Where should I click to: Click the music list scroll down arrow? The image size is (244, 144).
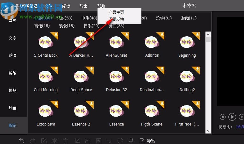pyautogui.click(x=208, y=131)
